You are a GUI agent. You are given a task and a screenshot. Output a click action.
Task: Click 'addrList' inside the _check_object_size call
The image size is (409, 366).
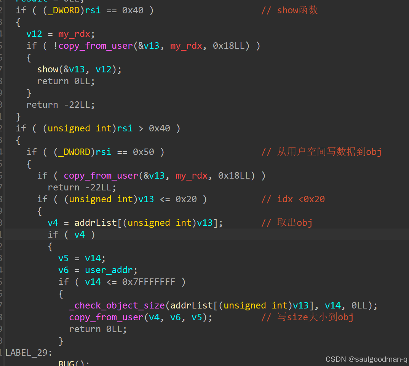(192, 305)
